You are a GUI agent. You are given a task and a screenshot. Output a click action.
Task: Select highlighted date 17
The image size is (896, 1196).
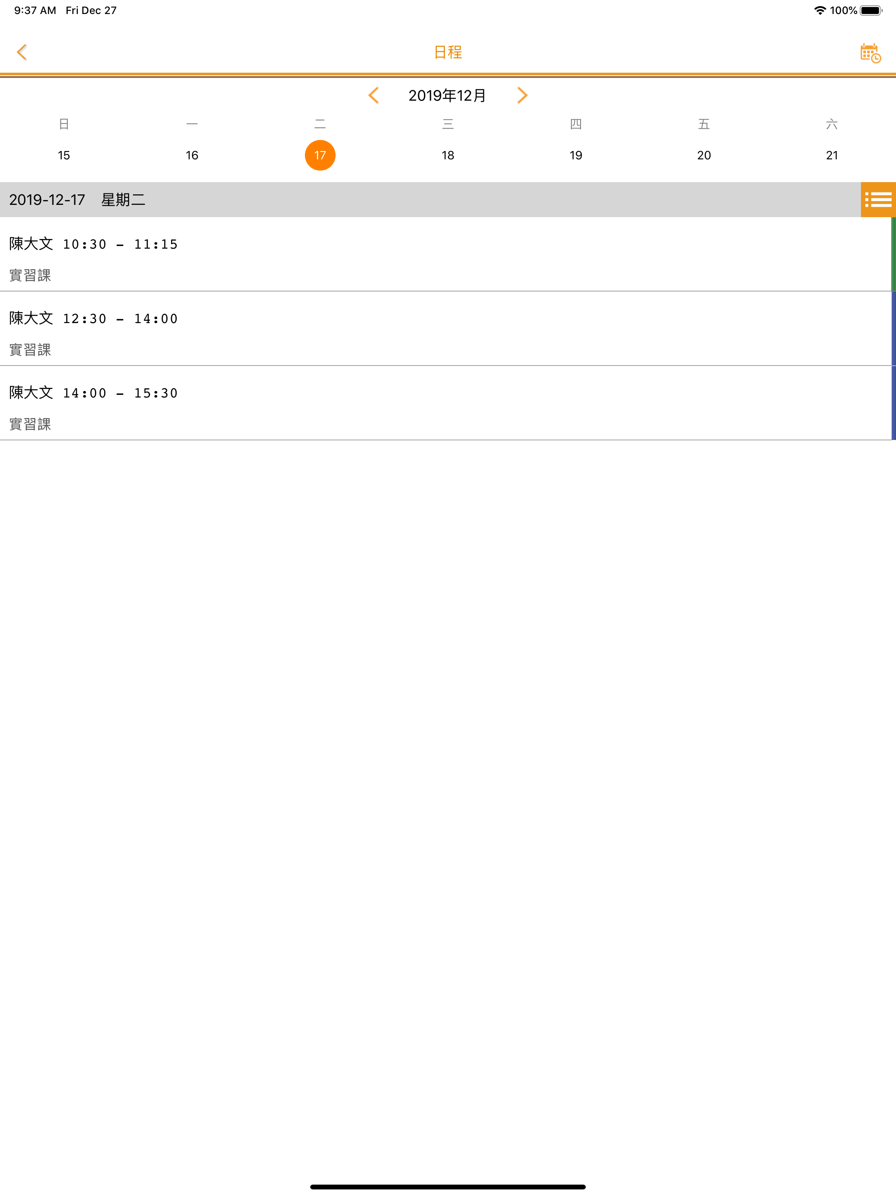tap(320, 155)
